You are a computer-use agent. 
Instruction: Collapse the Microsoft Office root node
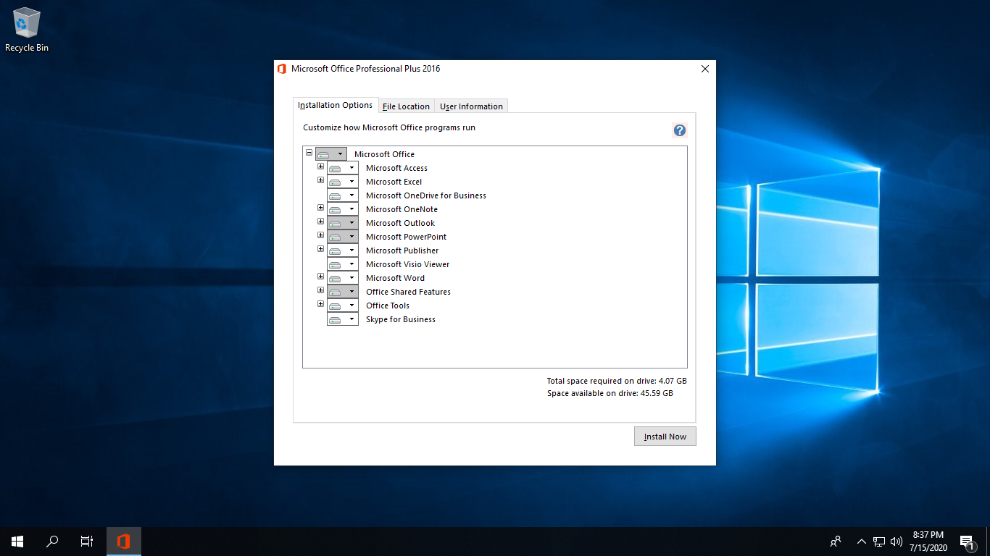(x=309, y=153)
